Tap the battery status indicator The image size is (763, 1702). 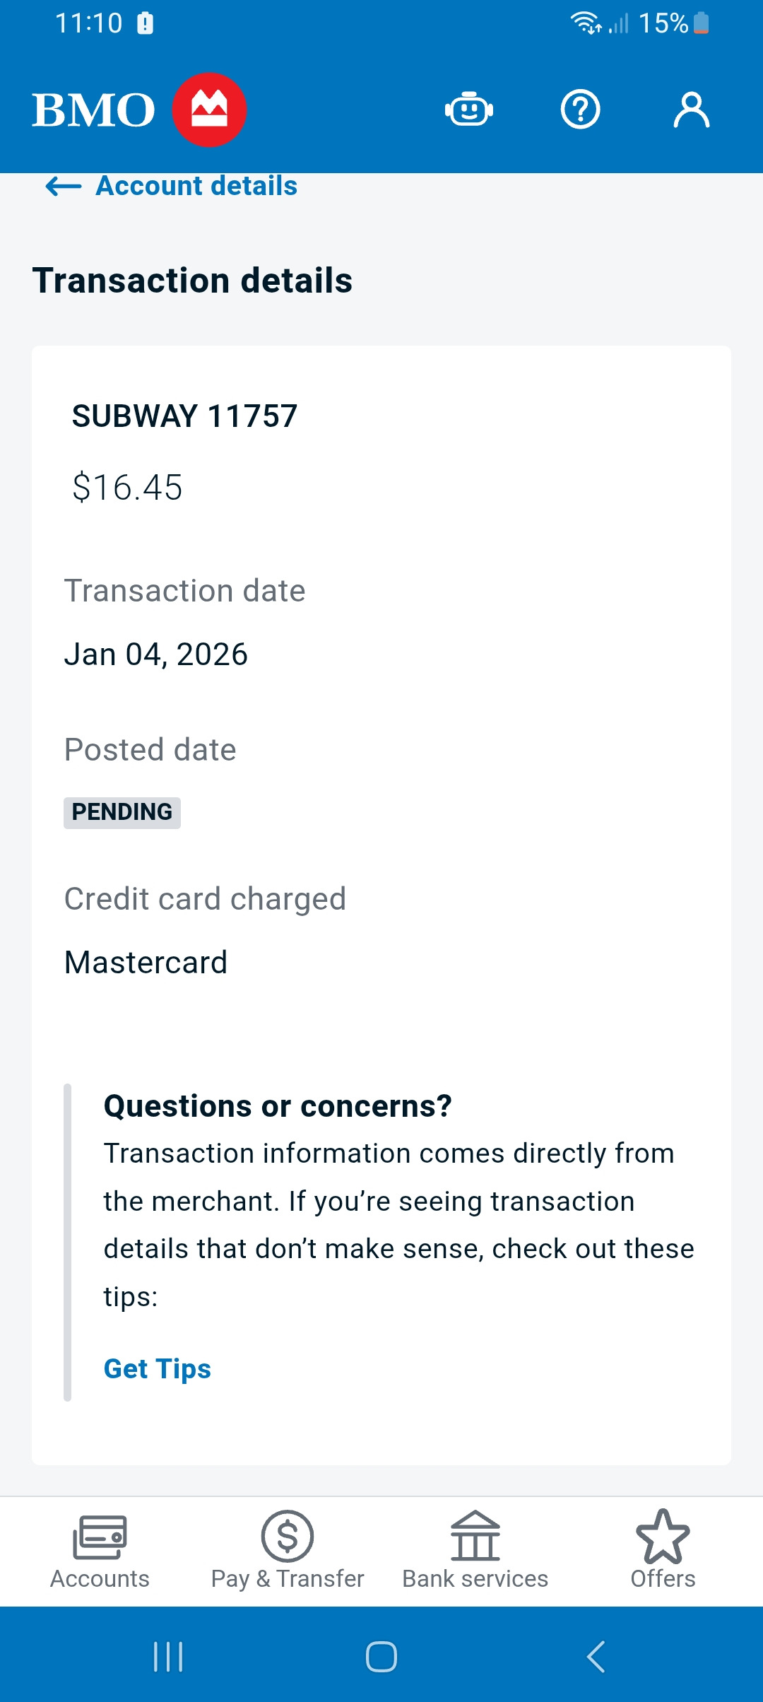(701, 23)
